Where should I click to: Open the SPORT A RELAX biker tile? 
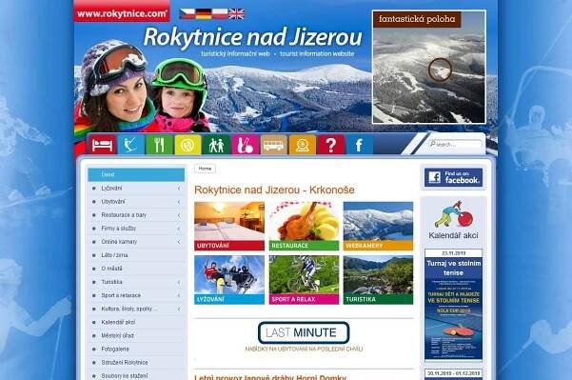point(304,280)
